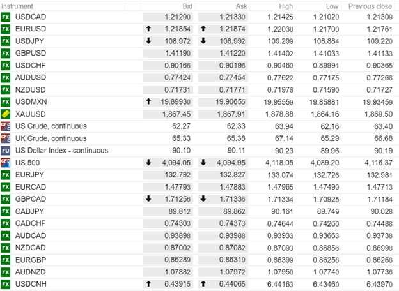
Task: Click the FX icon beside USDCAD
Action: click(6, 17)
